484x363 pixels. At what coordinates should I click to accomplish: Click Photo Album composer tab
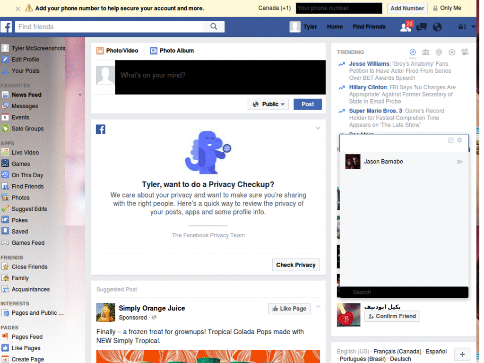pos(172,51)
